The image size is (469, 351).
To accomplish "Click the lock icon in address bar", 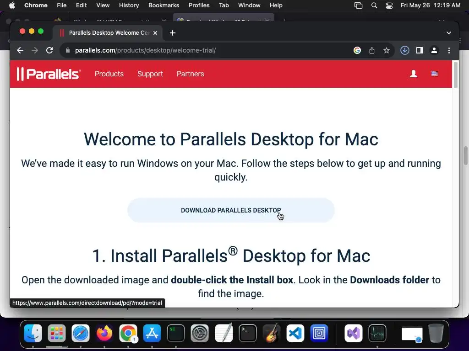I will tap(68, 50).
